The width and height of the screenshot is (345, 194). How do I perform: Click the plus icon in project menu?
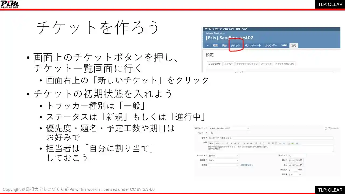pyautogui.click(x=208, y=46)
